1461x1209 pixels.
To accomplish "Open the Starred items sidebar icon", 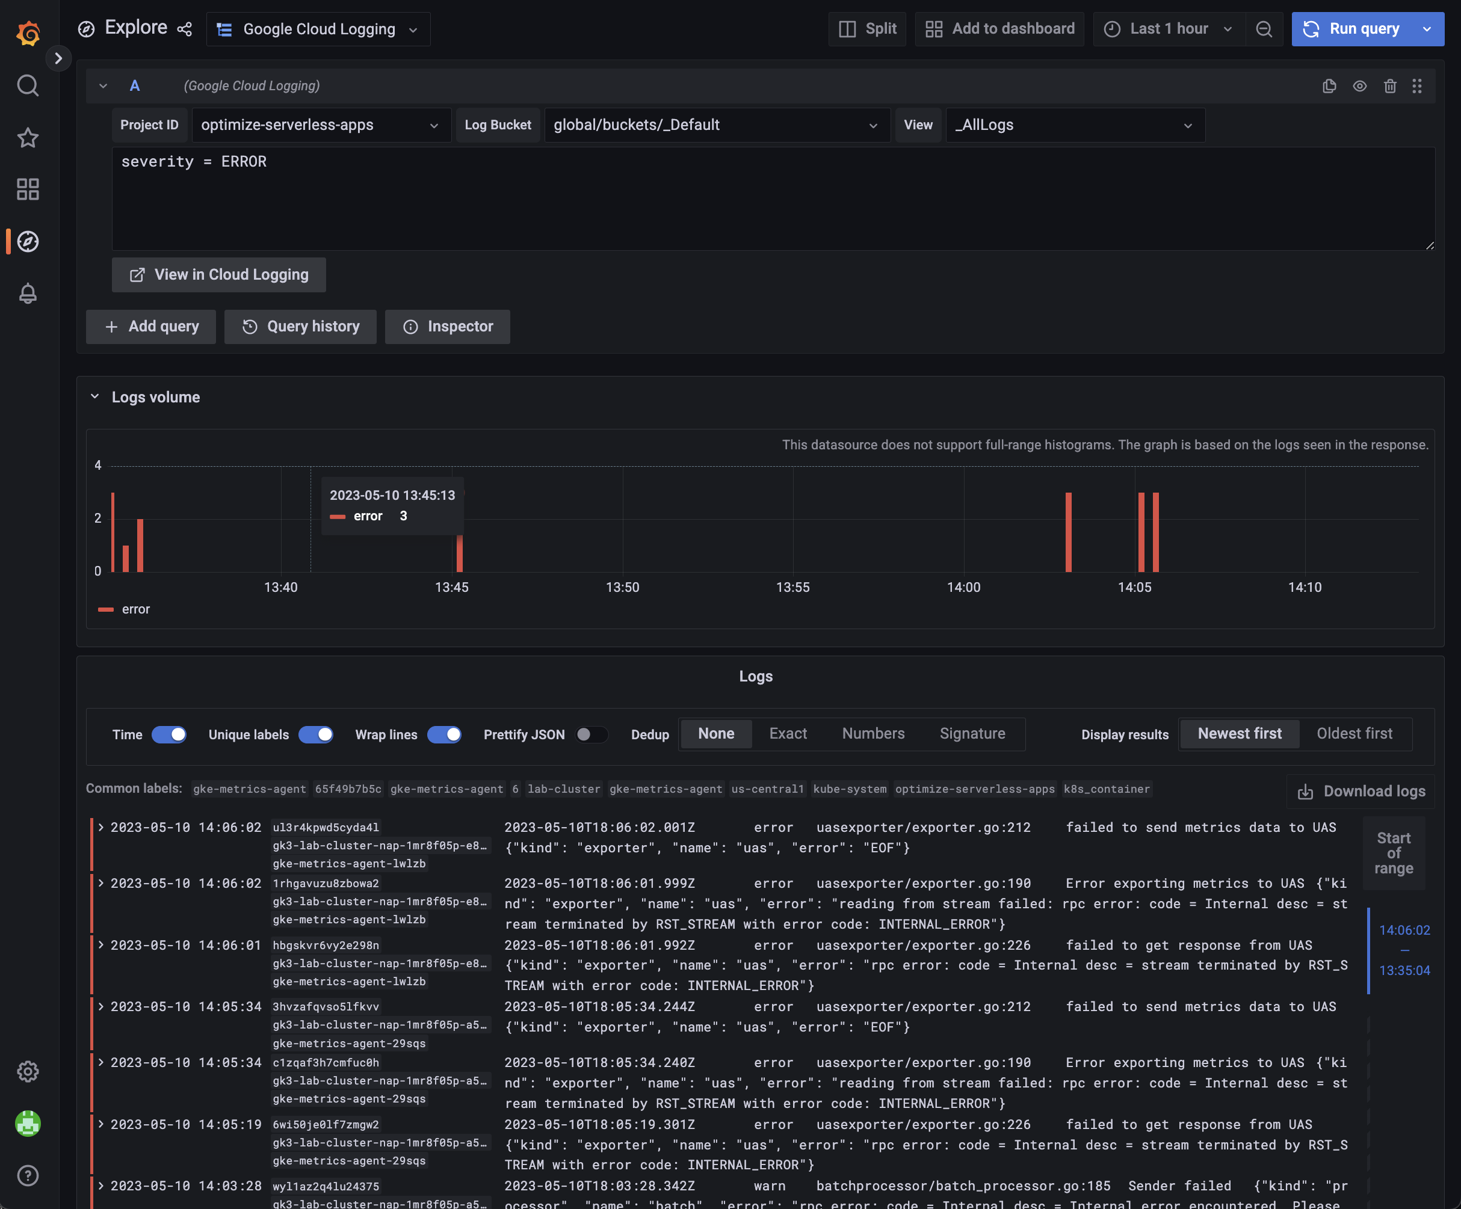I will [x=28, y=138].
